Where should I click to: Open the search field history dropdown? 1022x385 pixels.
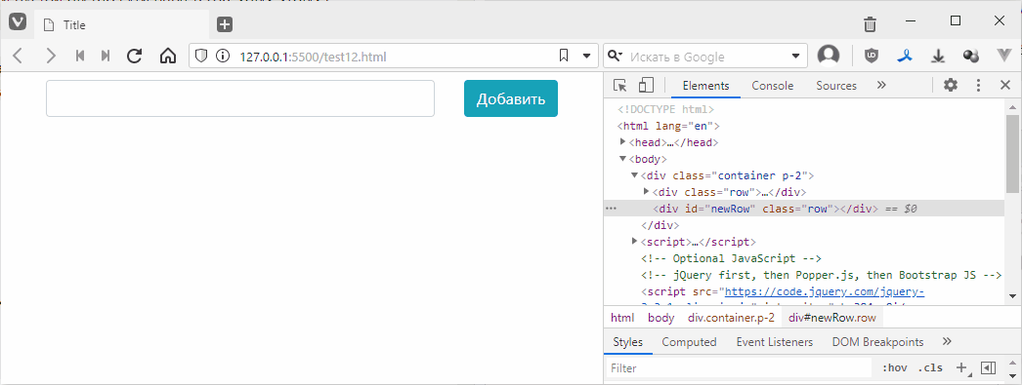coord(796,57)
